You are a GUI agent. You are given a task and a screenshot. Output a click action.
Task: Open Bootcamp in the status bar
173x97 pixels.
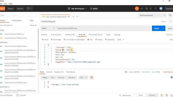pos(125,95)
